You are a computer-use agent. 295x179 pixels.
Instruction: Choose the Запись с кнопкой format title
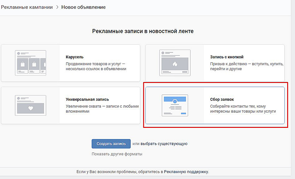click(226, 57)
